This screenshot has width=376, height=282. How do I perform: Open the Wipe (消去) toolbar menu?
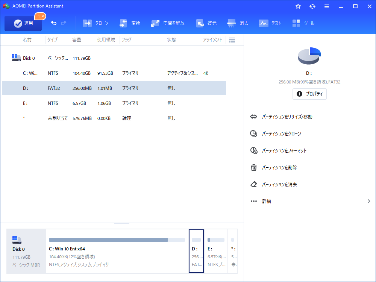coord(238,23)
